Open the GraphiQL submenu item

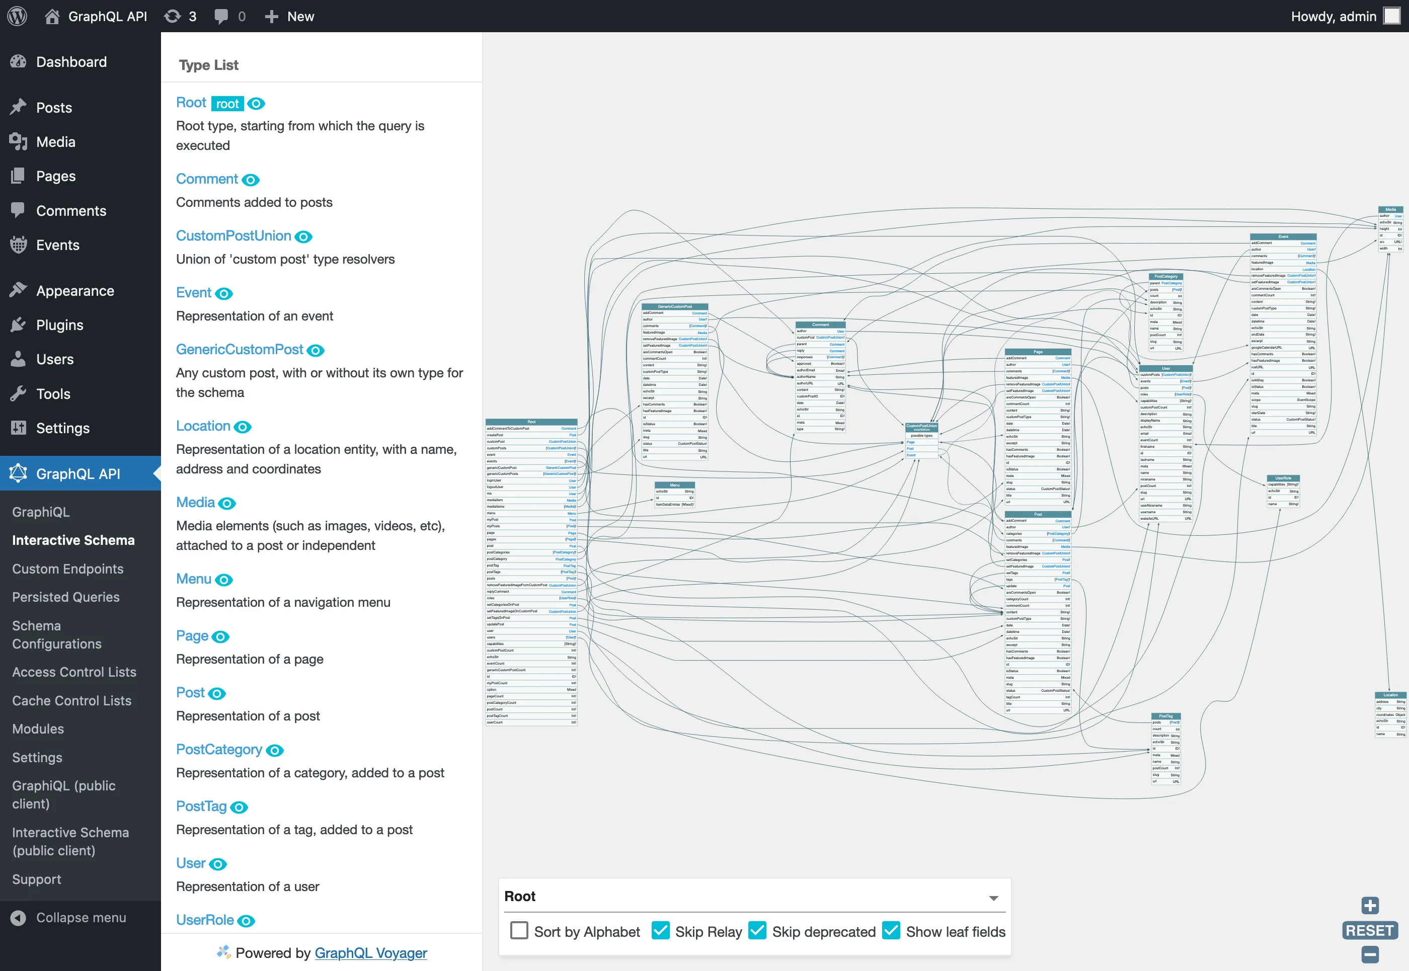pos(41,512)
